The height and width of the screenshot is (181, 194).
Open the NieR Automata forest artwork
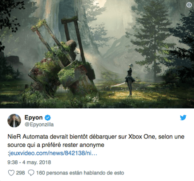97,54
